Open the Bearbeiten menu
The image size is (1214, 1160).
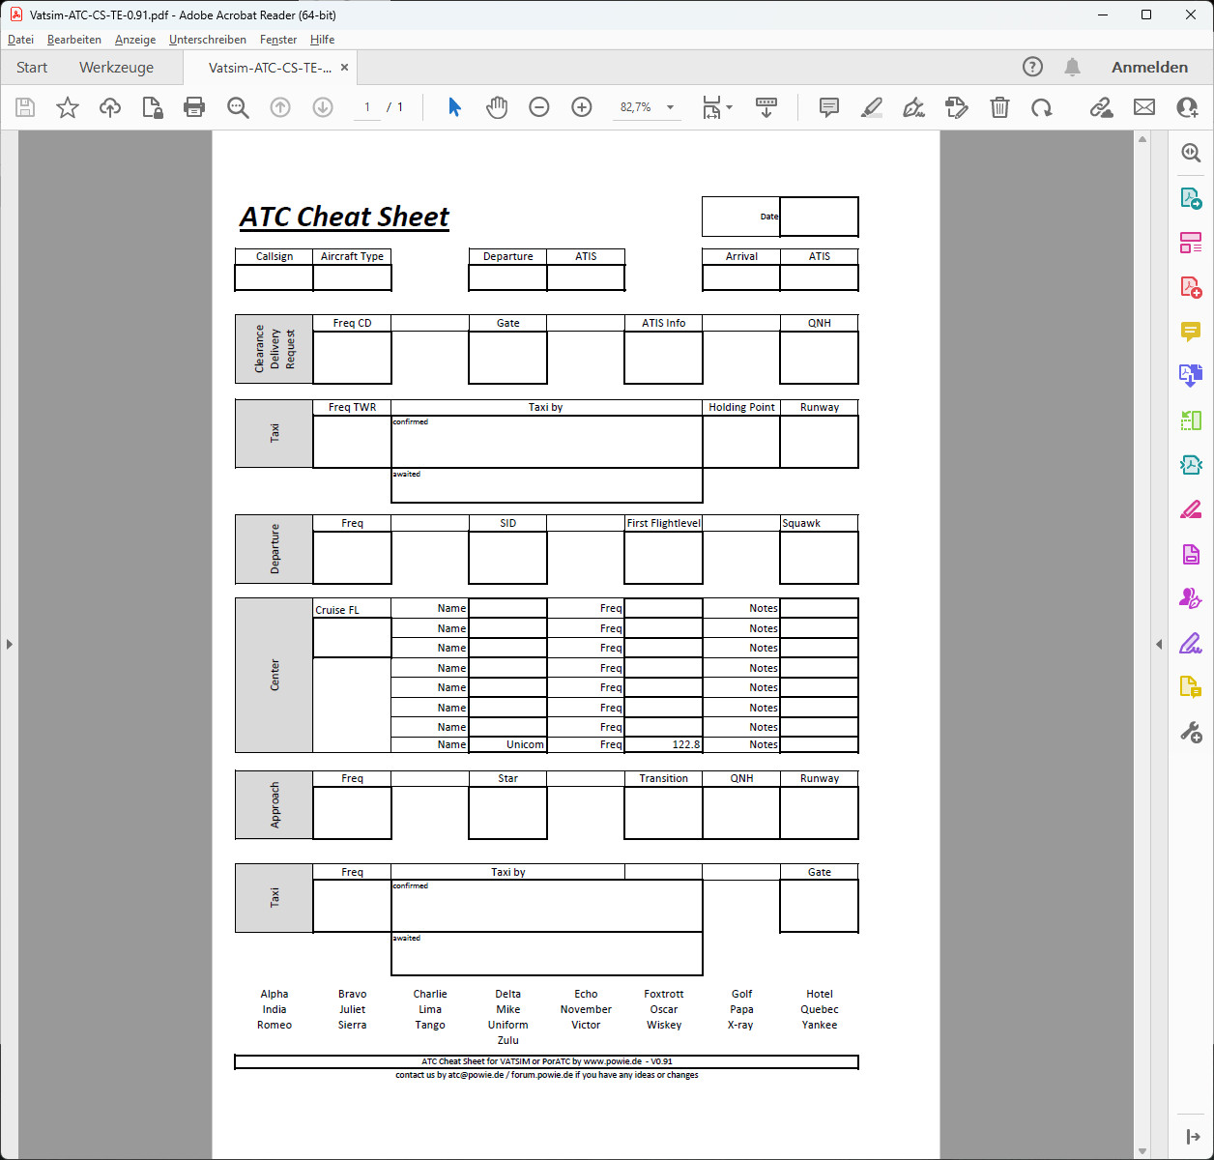coord(73,40)
